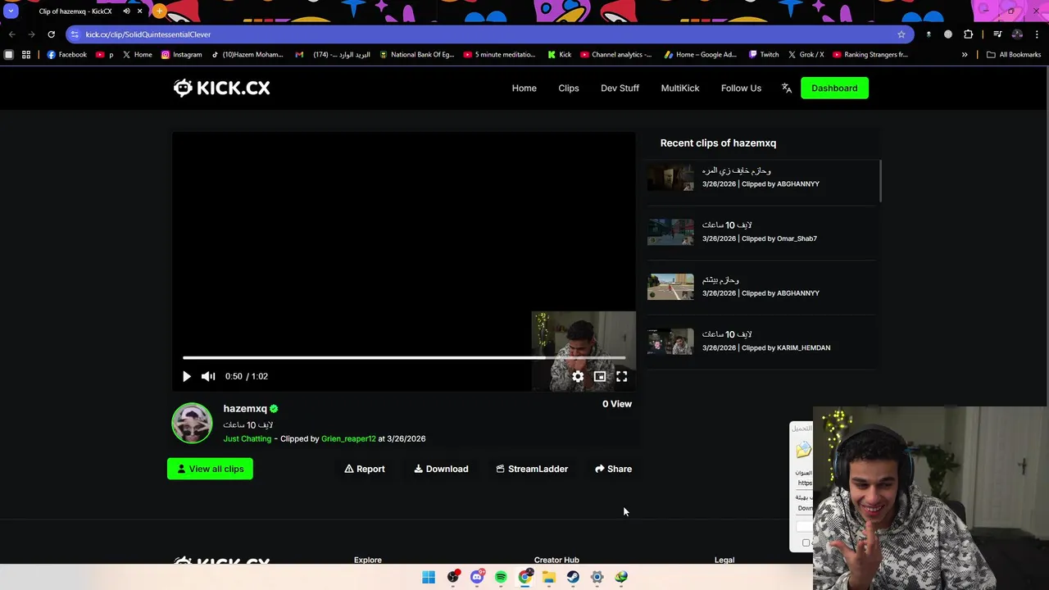Open the Follow Us menu
Screen dimensions: 1049x590
(741, 88)
